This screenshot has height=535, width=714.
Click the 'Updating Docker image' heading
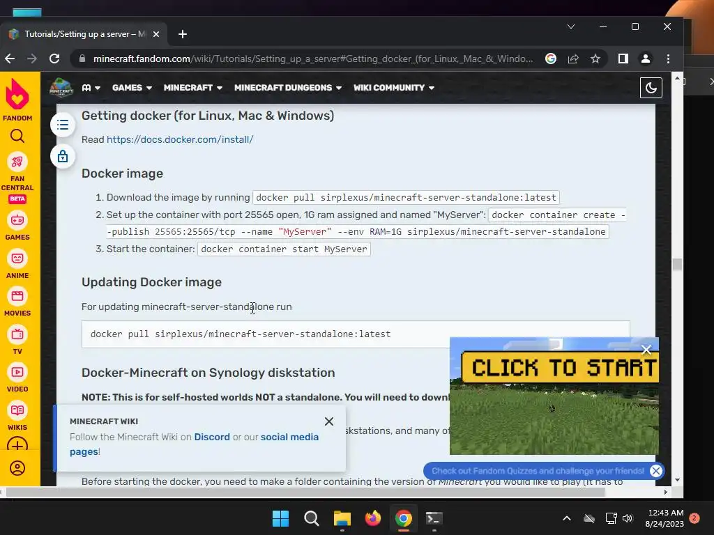pyautogui.click(x=151, y=282)
